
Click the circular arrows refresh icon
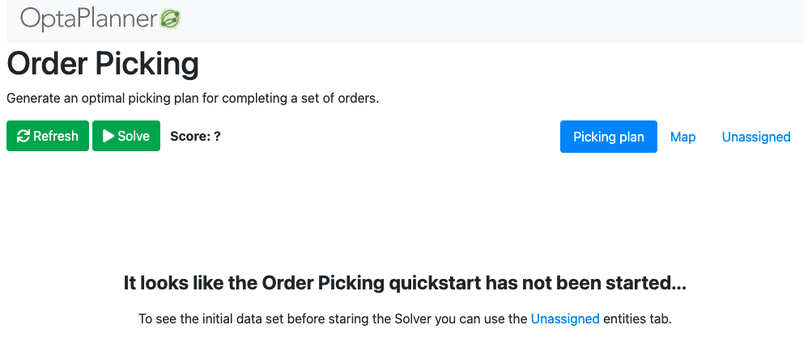[x=23, y=136]
